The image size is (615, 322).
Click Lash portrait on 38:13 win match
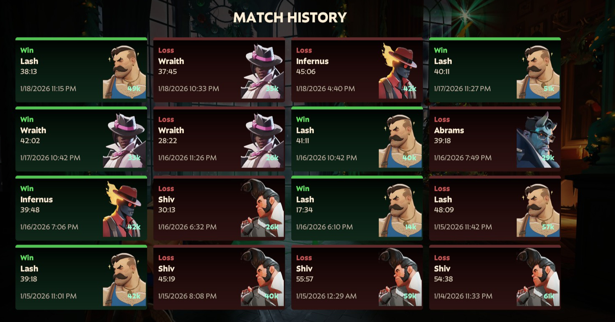coord(125,72)
